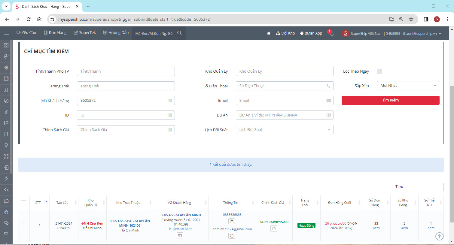Screen dimensions: 454x245
Task: Click the reply arrow icon in sidebar
Action: tap(6, 190)
